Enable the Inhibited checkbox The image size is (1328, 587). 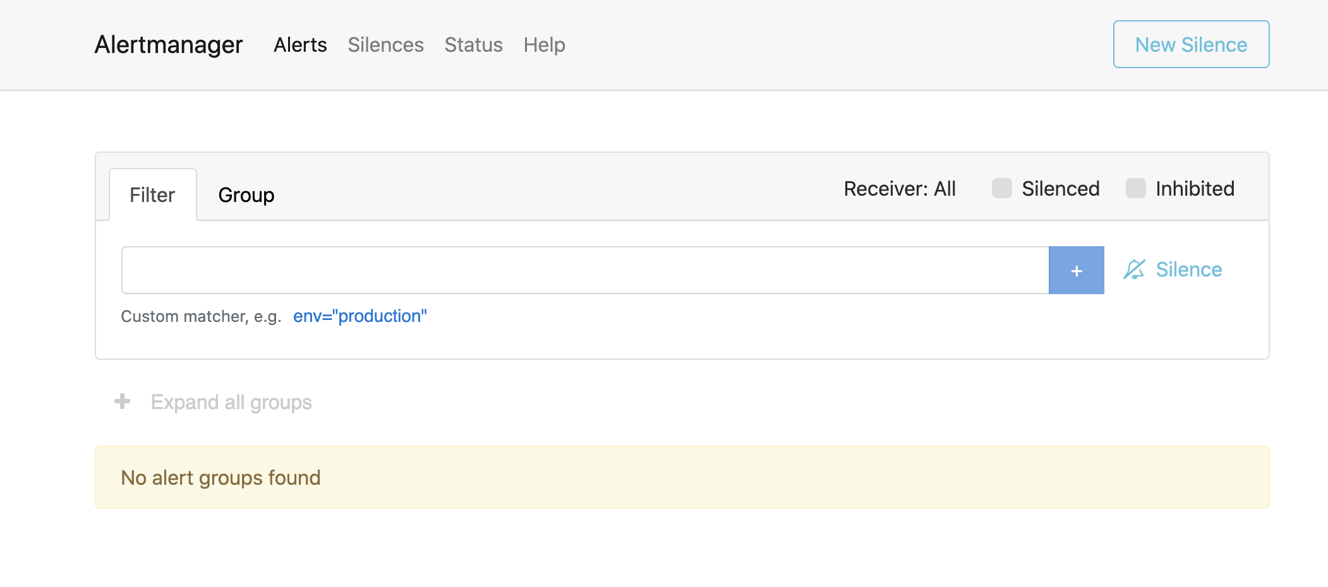pyautogui.click(x=1137, y=188)
